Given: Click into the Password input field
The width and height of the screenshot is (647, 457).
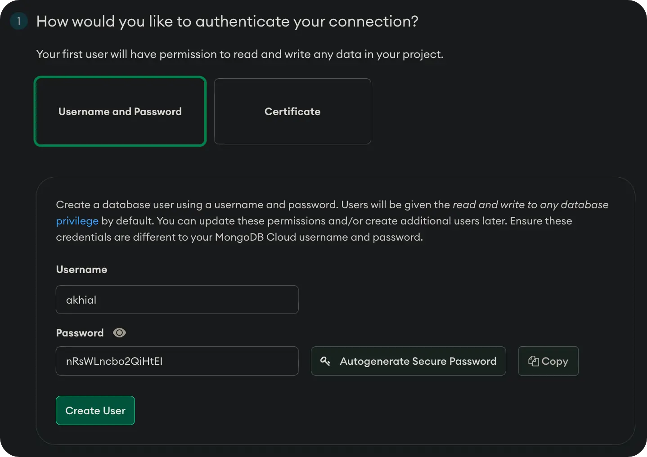Looking at the screenshot, I should click(x=177, y=361).
